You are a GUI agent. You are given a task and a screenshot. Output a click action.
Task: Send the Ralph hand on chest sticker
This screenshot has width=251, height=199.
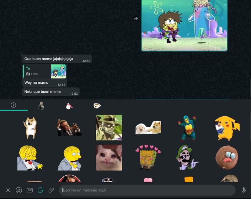[69, 158]
